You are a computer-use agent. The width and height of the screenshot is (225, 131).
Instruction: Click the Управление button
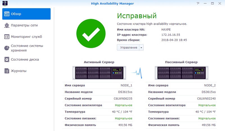coord(128,48)
